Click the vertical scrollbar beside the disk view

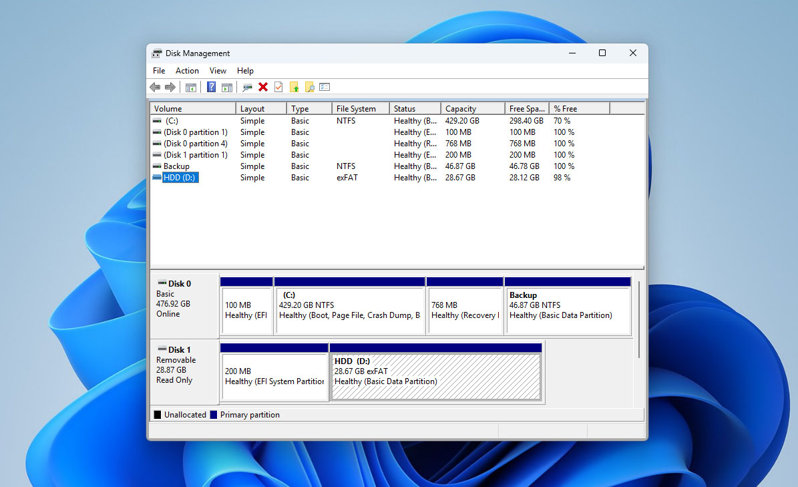(638, 314)
